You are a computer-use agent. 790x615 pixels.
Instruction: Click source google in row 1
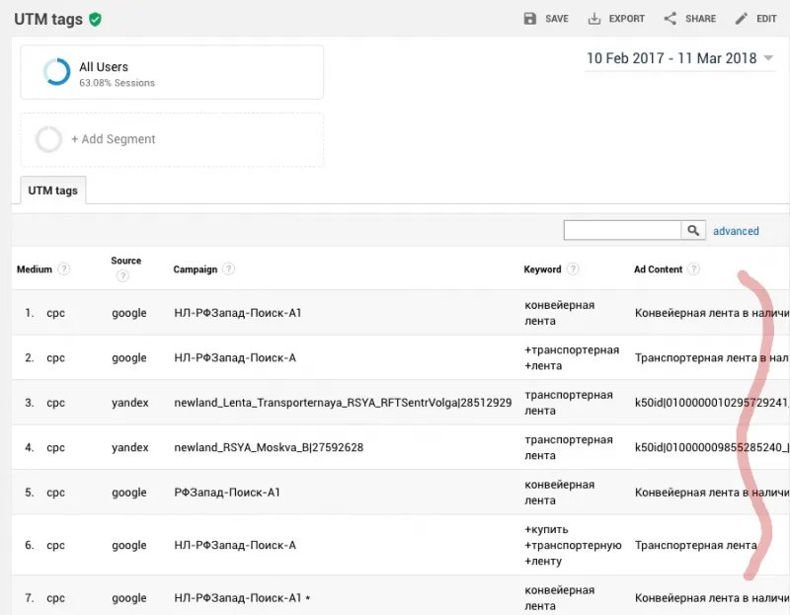(x=129, y=313)
